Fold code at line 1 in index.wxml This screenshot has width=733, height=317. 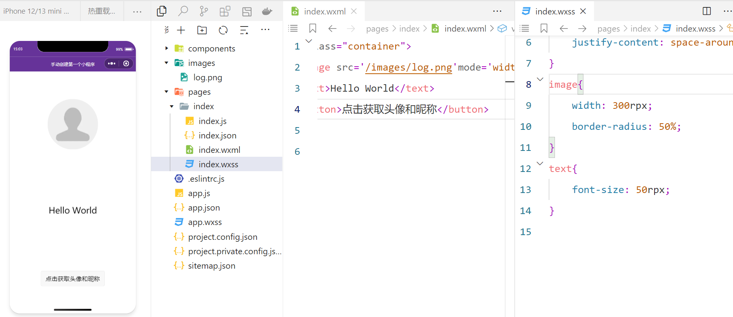(309, 41)
